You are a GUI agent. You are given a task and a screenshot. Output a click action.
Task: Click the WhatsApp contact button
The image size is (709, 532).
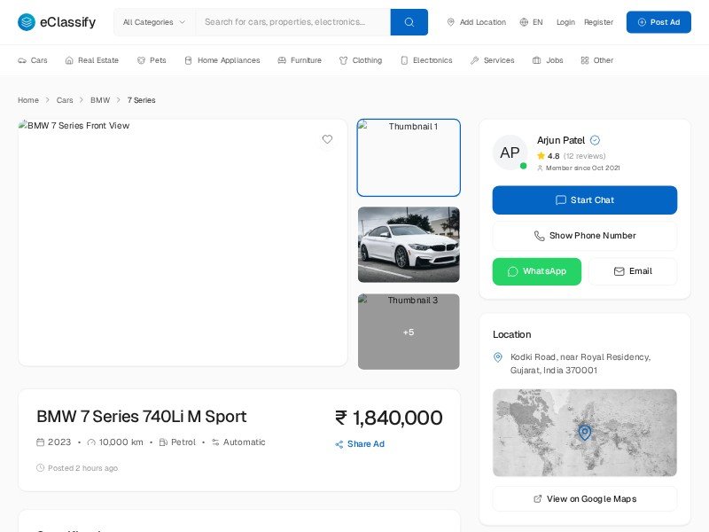(537, 271)
